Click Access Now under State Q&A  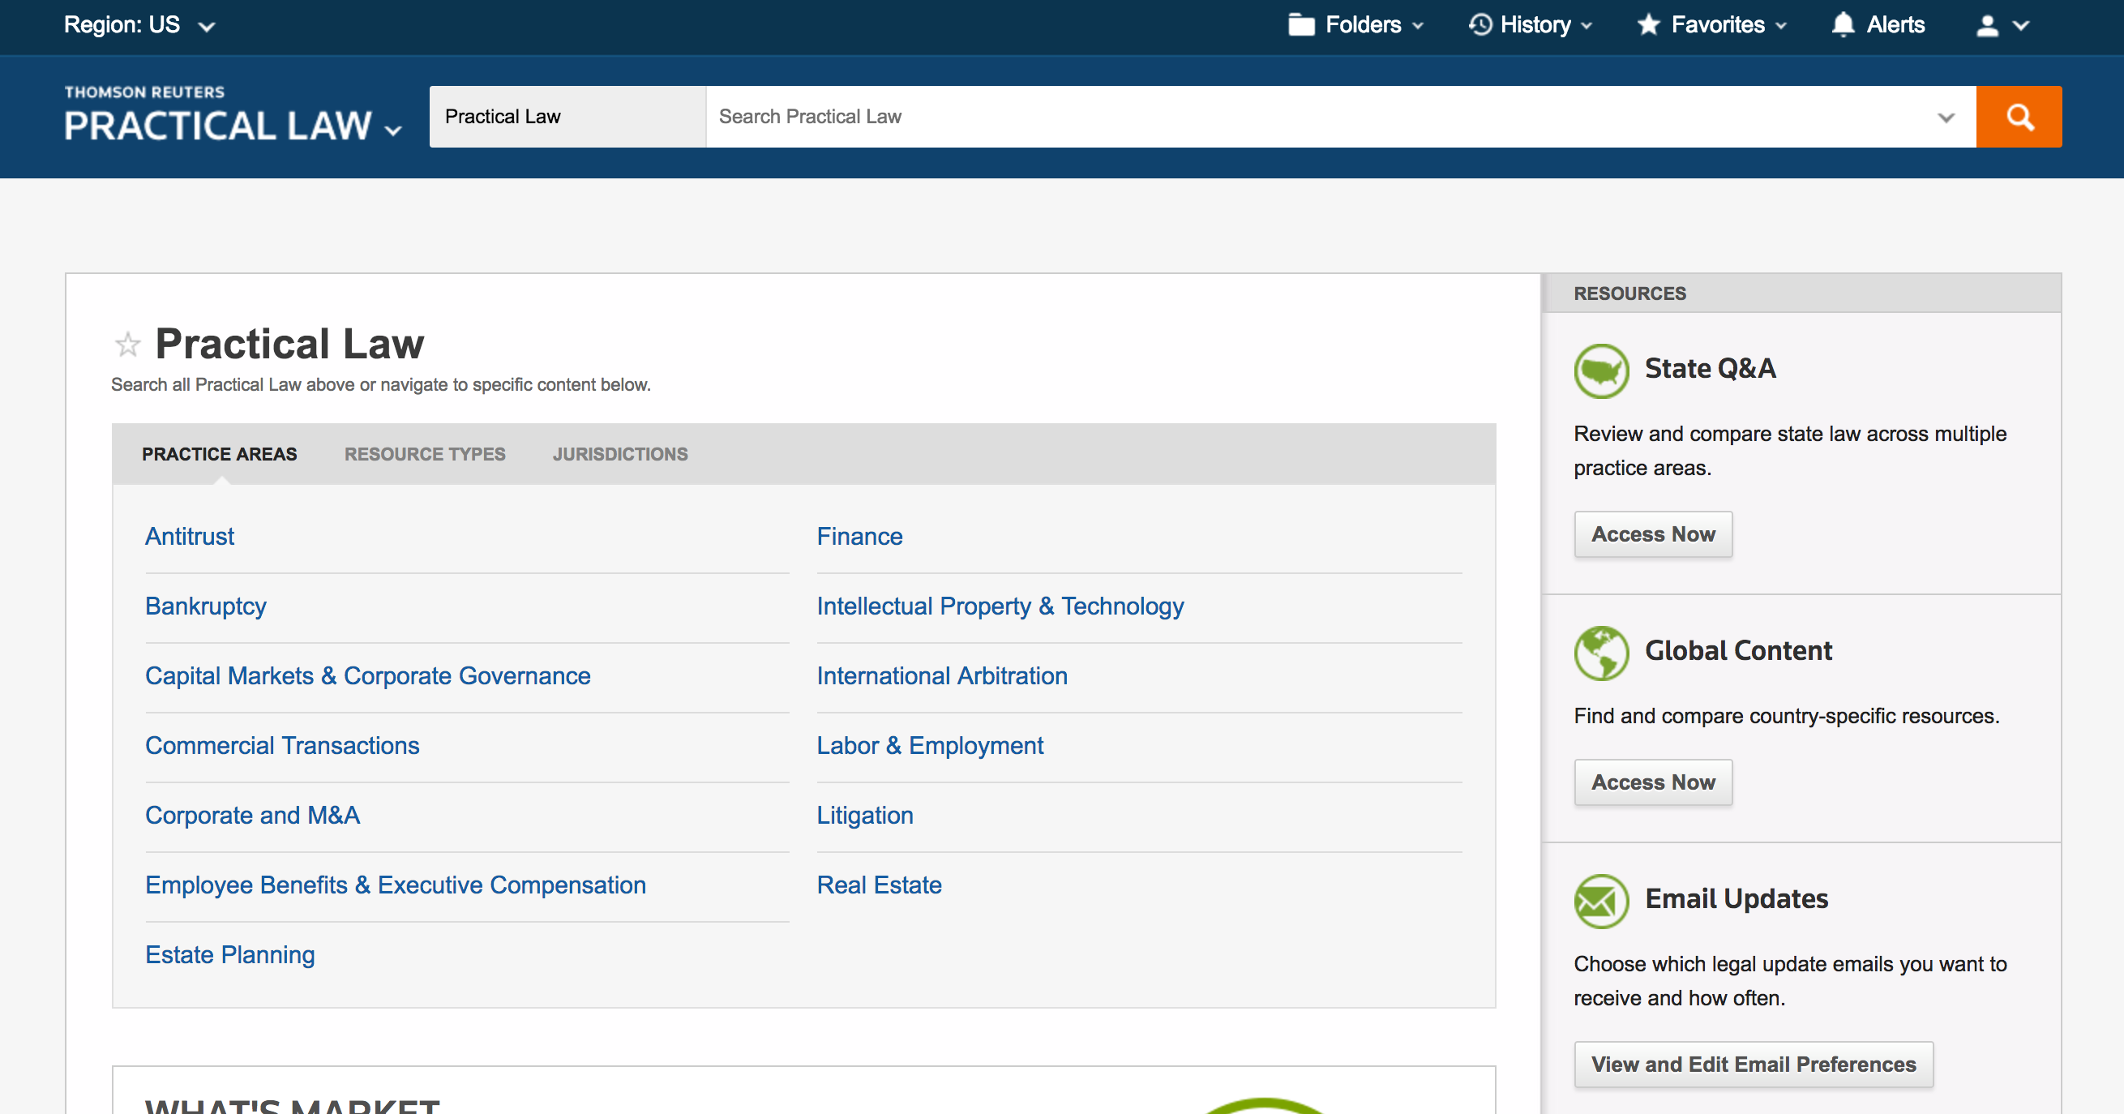point(1653,534)
